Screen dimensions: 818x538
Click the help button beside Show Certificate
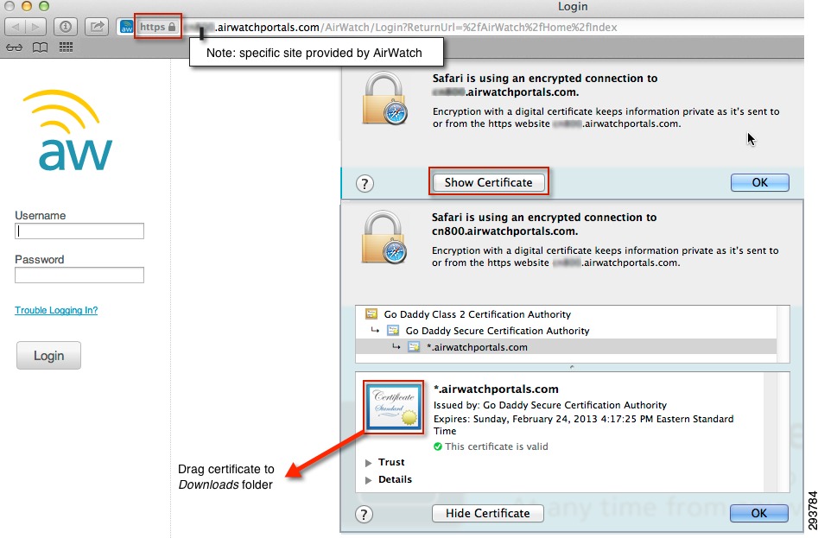click(365, 183)
